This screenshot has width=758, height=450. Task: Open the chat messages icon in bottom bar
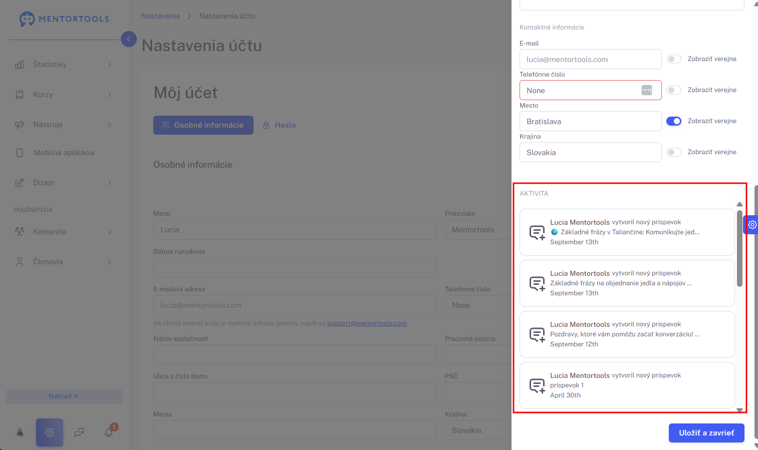(79, 432)
